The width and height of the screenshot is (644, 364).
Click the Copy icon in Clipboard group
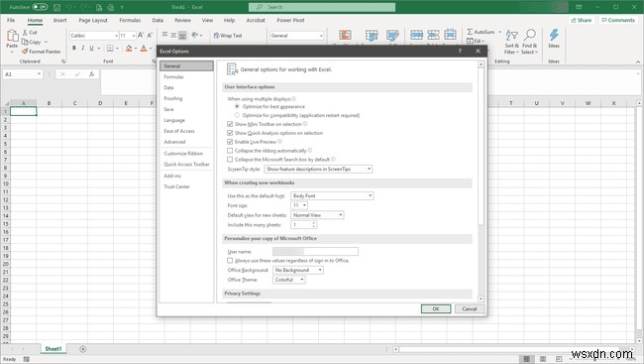click(x=25, y=42)
